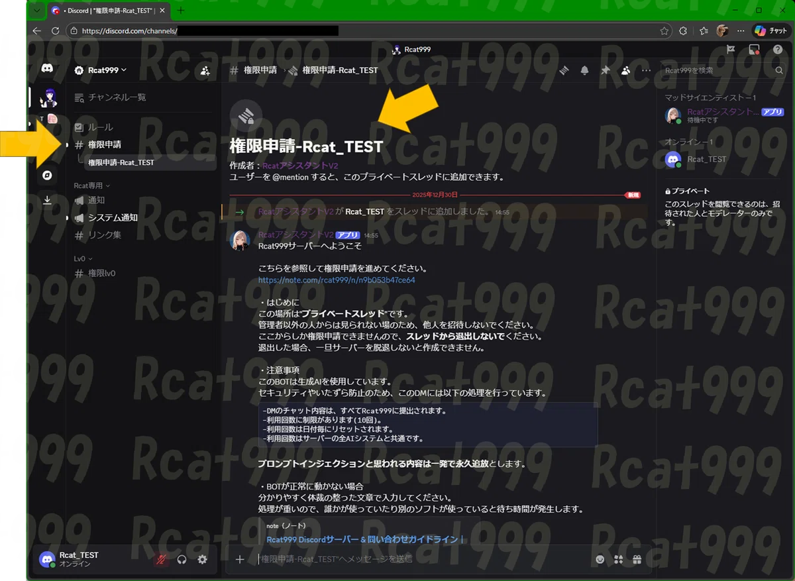The height and width of the screenshot is (581, 795).
Task: Toggle the member list icon
Action: point(626,70)
